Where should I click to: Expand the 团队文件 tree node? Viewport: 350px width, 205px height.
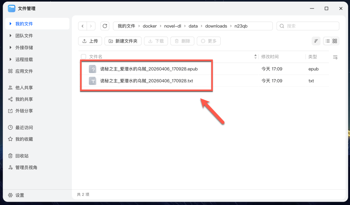pos(10,36)
